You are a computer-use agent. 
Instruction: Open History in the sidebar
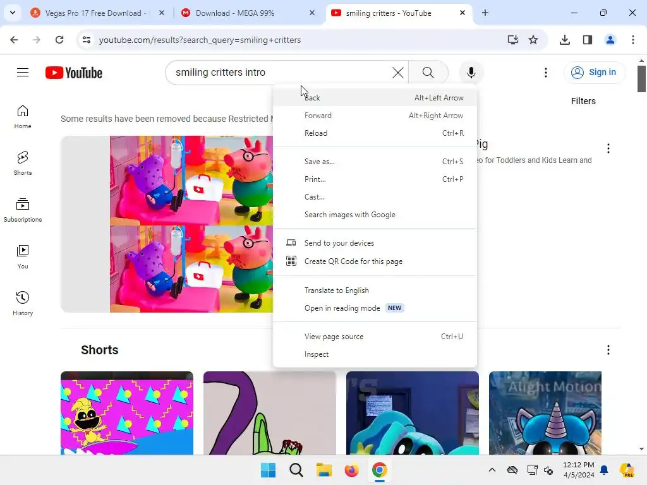click(x=23, y=304)
